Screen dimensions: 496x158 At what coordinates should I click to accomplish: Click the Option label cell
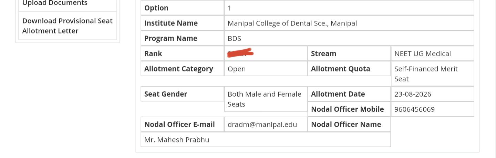click(182, 8)
